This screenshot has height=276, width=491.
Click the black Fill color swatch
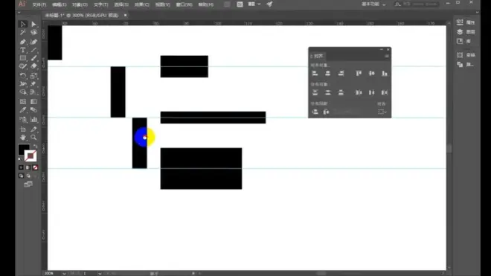tap(23, 149)
